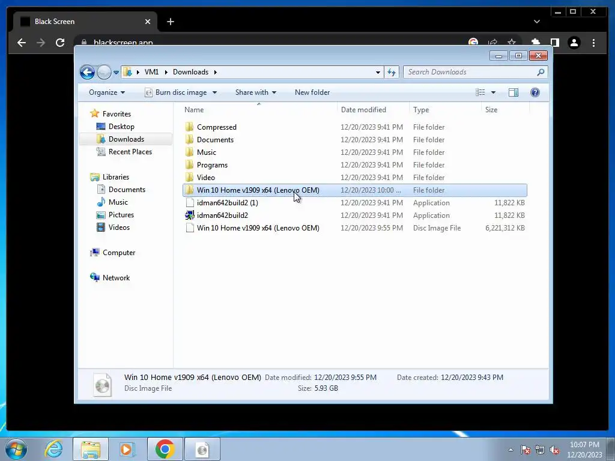Open Explorer help icon
The width and height of the screenshot is (615, 461).
pyautogui.click(x=535, y=92)
